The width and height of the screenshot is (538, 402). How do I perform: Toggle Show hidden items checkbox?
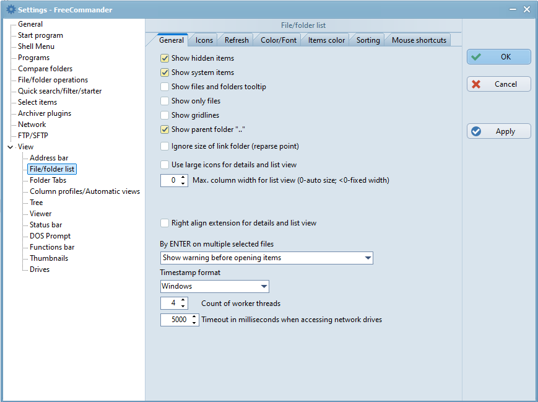[165, 58]
